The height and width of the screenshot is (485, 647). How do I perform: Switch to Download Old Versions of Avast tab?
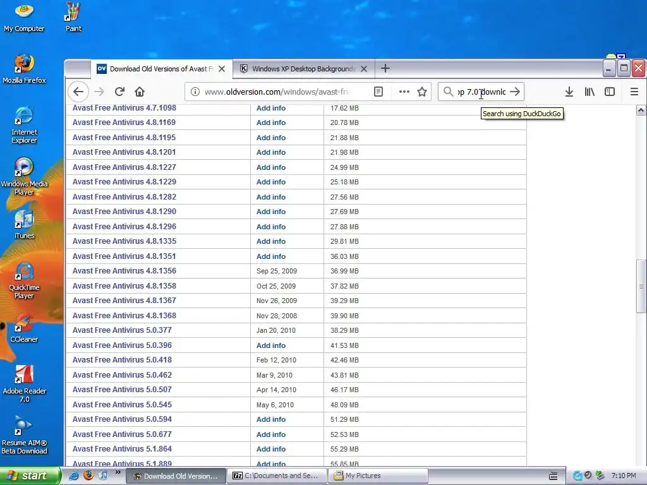[161, 69]
